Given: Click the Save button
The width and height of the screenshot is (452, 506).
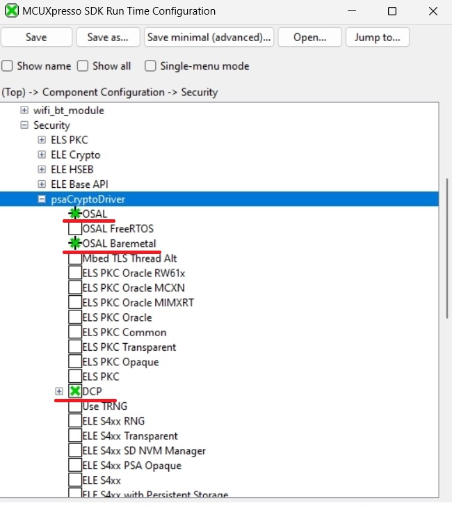Looking at the screenshot, I should 36,38.
